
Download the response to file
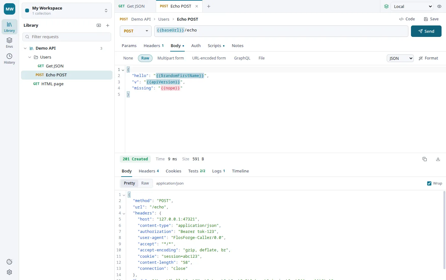(438, 159)
